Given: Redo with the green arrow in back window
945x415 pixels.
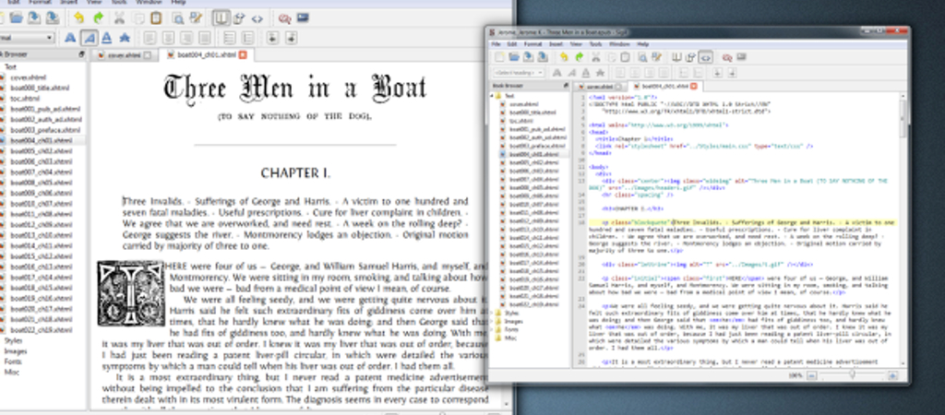Looking at the screenshot, I should click(99, 18).
